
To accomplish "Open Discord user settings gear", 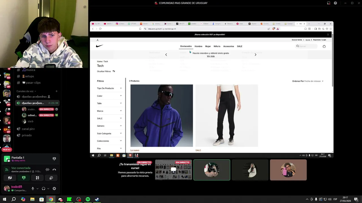I will click(x=54, y=189).
